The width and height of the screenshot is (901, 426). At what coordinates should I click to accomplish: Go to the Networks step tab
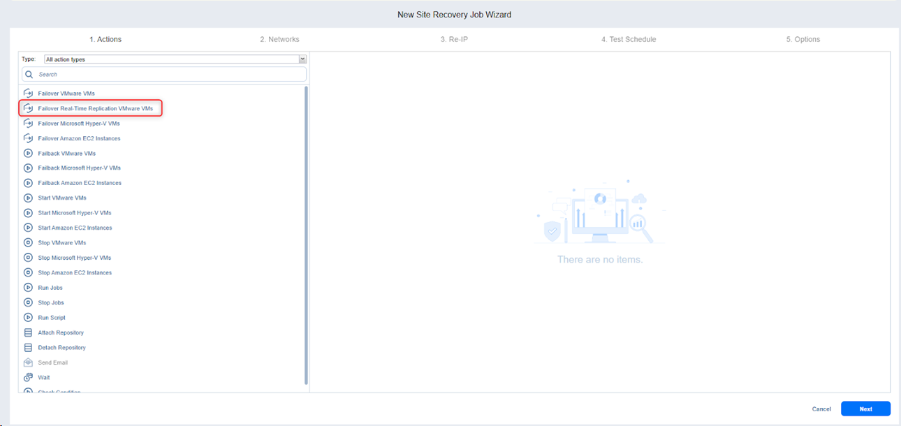[x=279, y=39]
